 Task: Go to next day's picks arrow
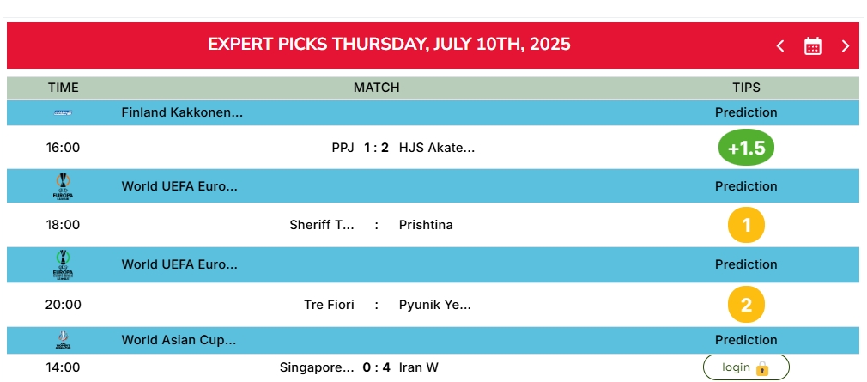click(845, 46)
